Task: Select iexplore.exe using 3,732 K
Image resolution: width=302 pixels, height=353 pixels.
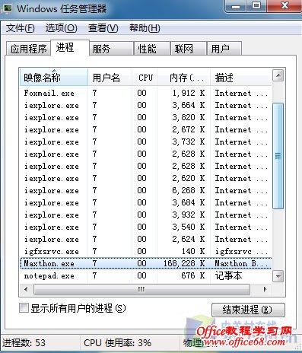Action: click(x=145, y=142)
